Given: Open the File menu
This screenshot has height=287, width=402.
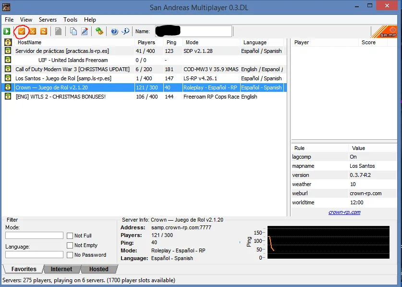Looking at the screenshot, I should (x=9, y=20).
